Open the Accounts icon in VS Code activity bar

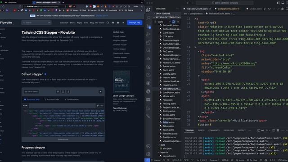[x=148, y=146]
